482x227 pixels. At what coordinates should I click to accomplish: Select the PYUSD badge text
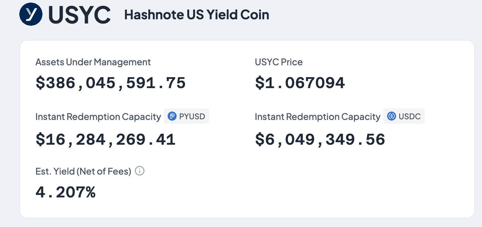tap(192, 116)
